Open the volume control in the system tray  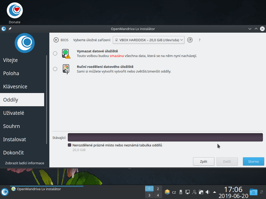pyautogui.click(x=207, y=192)
